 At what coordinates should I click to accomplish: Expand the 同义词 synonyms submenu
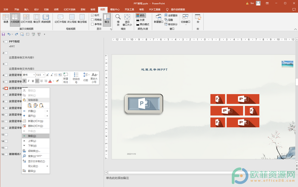pos(36,166)
